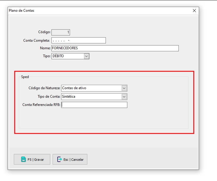Viewport: 217px width, 181px height.
Task: Focus the Conta Completa input field
Action: click(79, 40)
